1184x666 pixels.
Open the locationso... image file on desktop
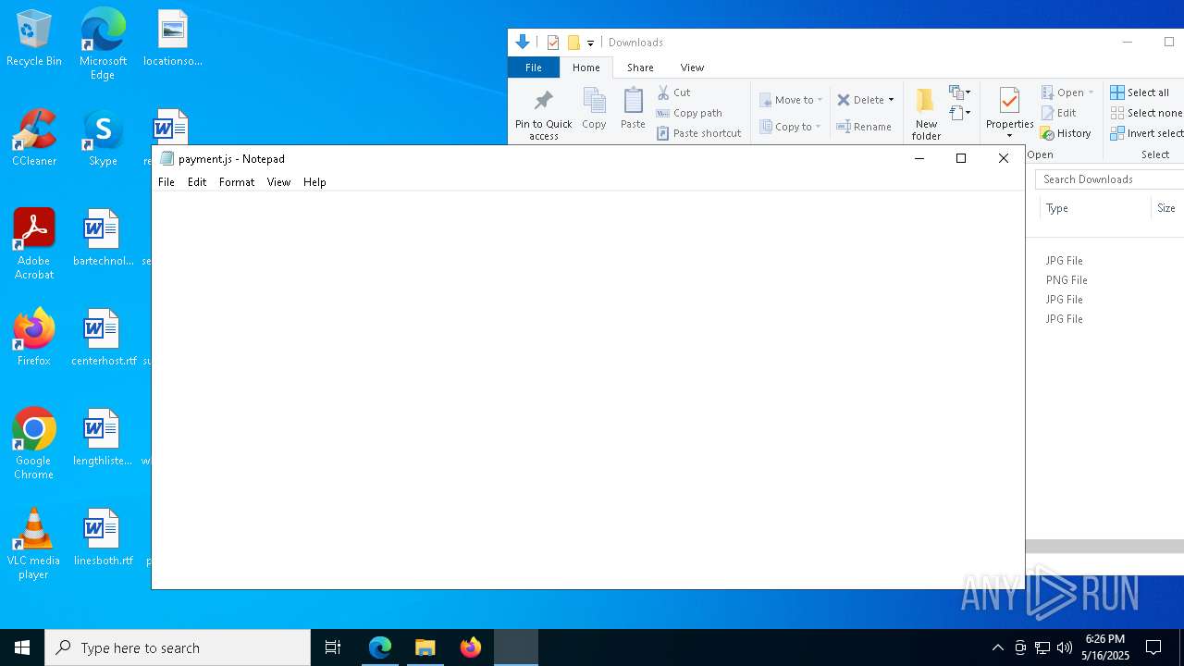(x=172, y=38)
